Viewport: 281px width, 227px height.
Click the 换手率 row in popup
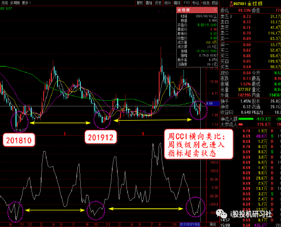[197, 60]
